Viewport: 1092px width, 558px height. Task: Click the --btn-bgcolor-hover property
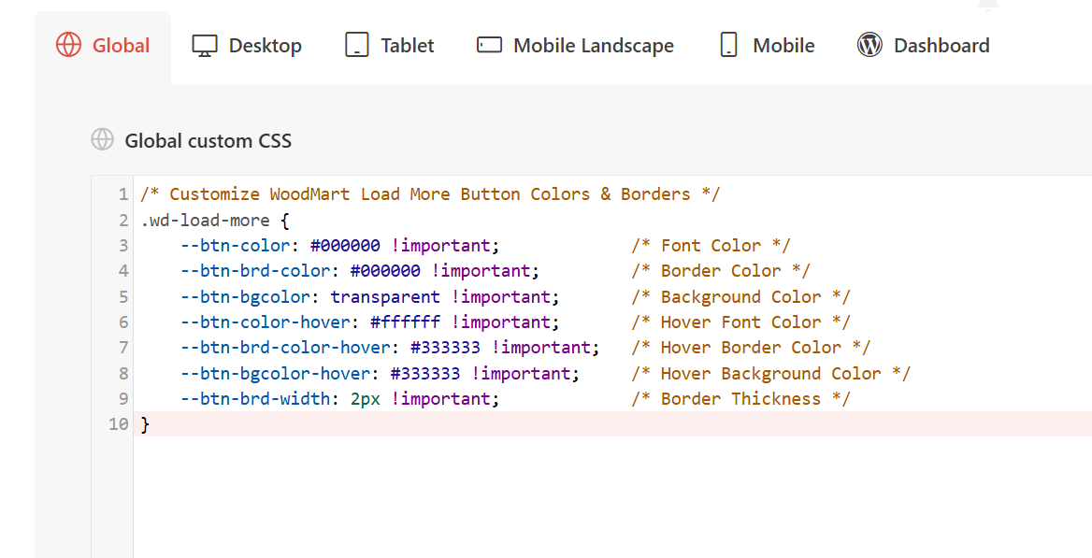tap(275, 373)
